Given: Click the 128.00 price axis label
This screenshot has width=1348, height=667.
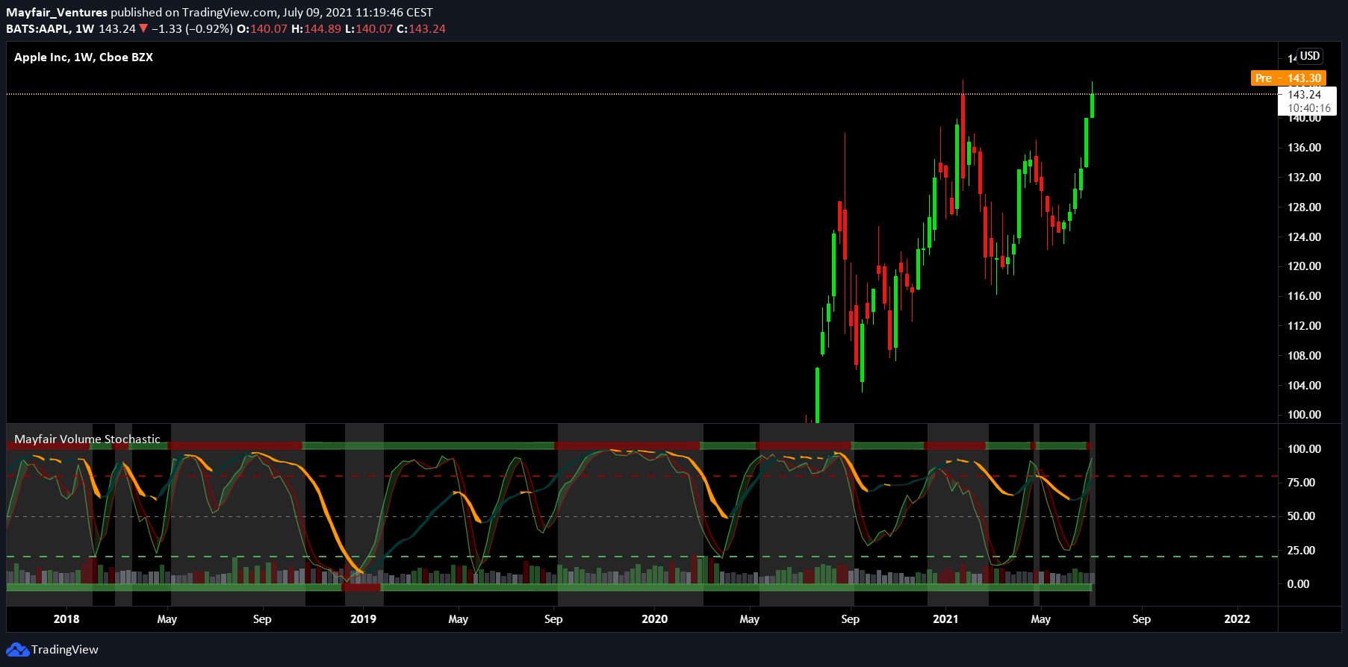Looking at the screenshot, I should click(1304, 207).
